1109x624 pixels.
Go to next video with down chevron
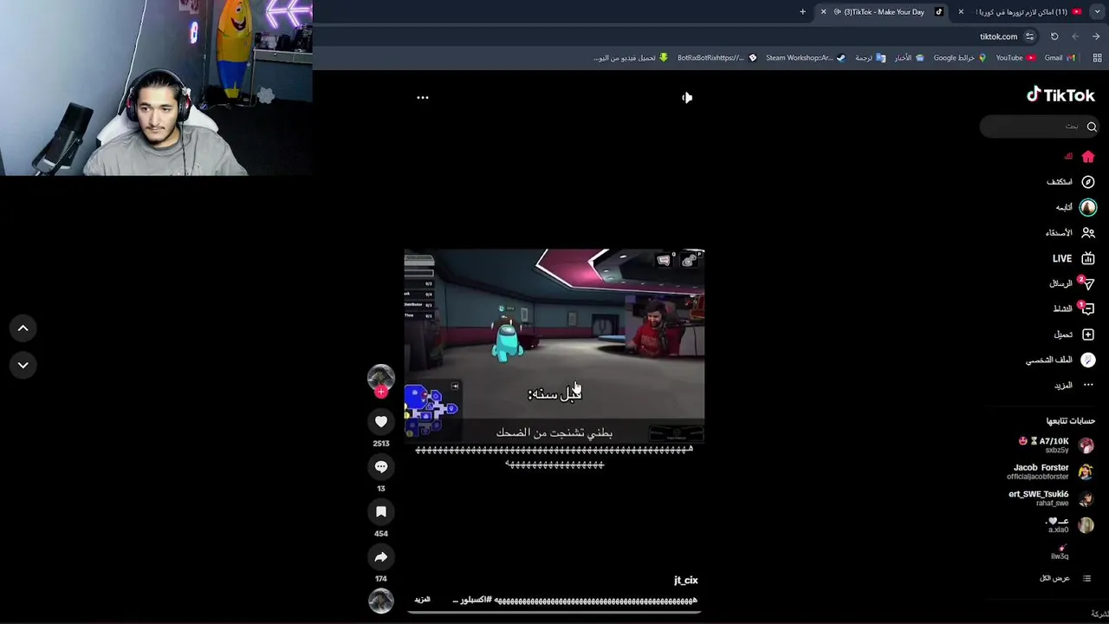pos(23,365)
